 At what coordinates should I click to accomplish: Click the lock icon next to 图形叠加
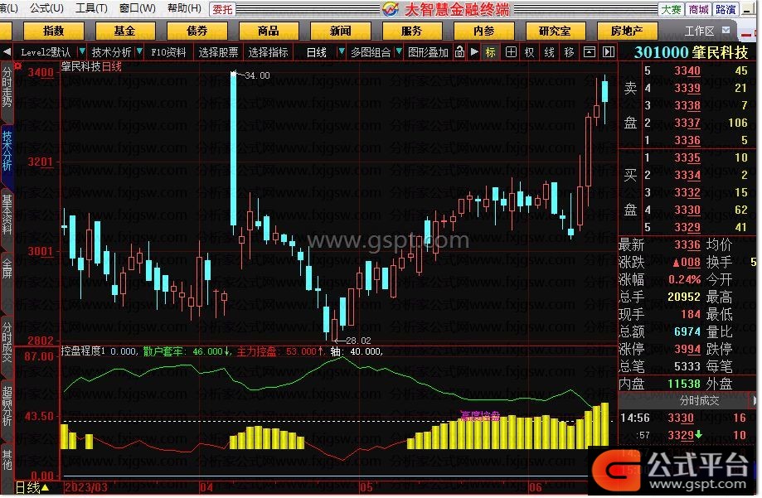(459, 52)
